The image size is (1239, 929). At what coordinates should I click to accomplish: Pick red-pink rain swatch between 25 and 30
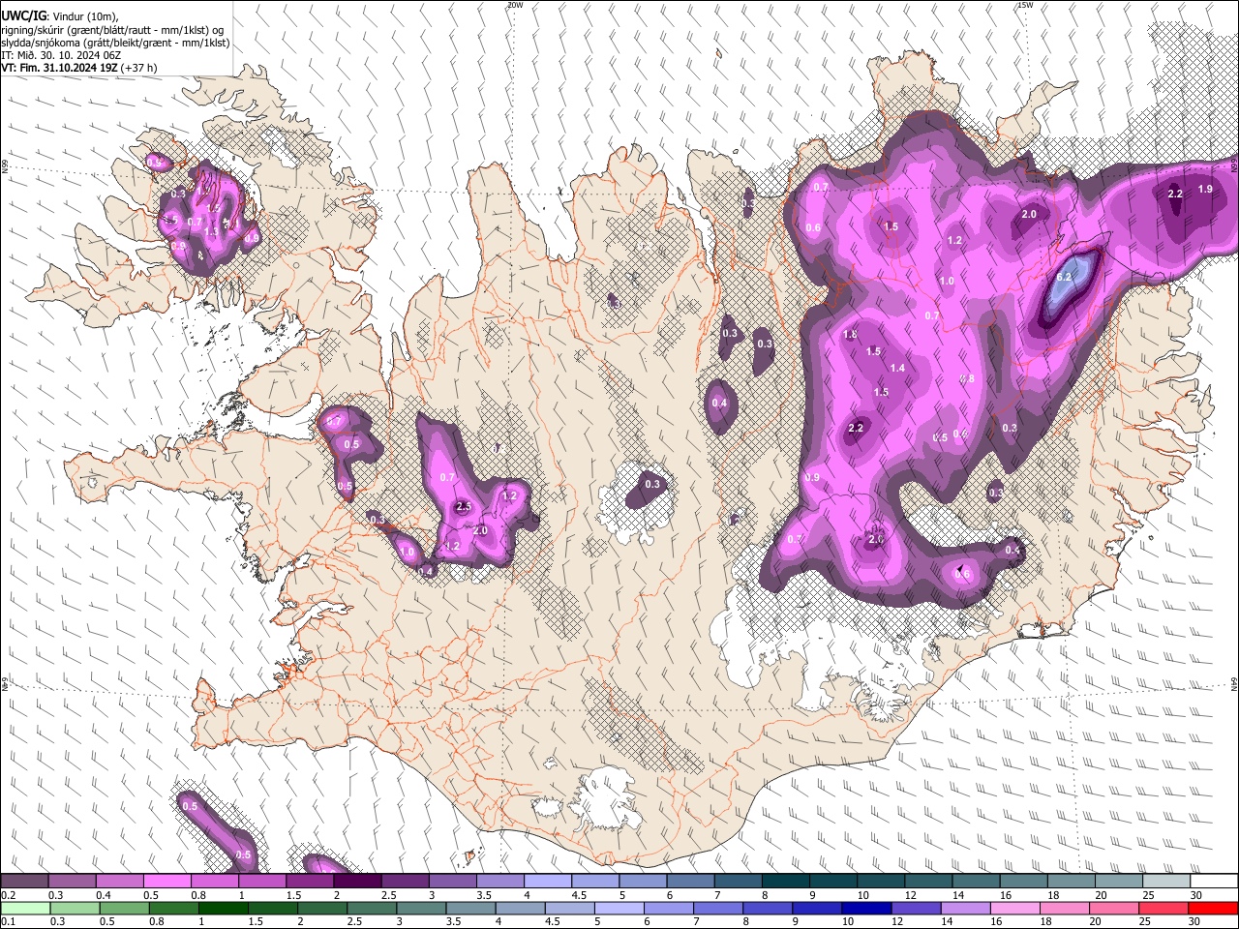(1162, 908)
